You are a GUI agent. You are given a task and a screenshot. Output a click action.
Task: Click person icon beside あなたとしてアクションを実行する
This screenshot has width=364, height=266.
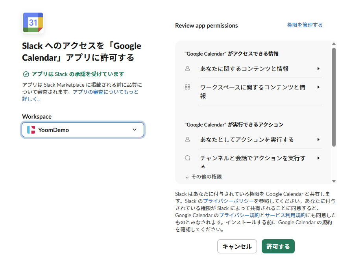tap(188, 140)
